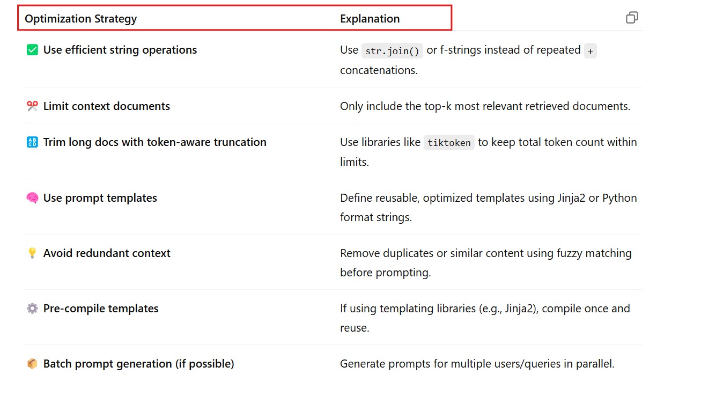701x418 pixels.
Task: Click the gear emoji icon
Action: pos(32,309)
